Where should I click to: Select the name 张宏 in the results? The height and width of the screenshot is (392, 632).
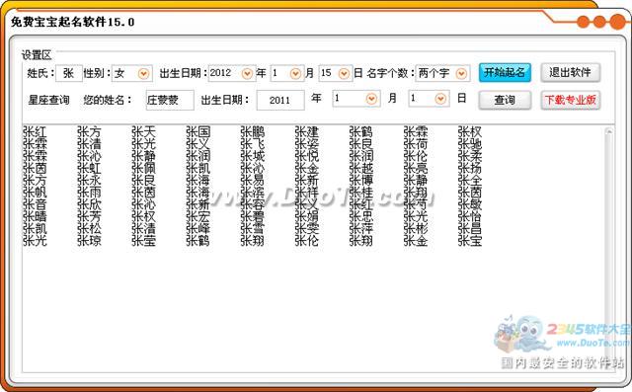(197, 216)
